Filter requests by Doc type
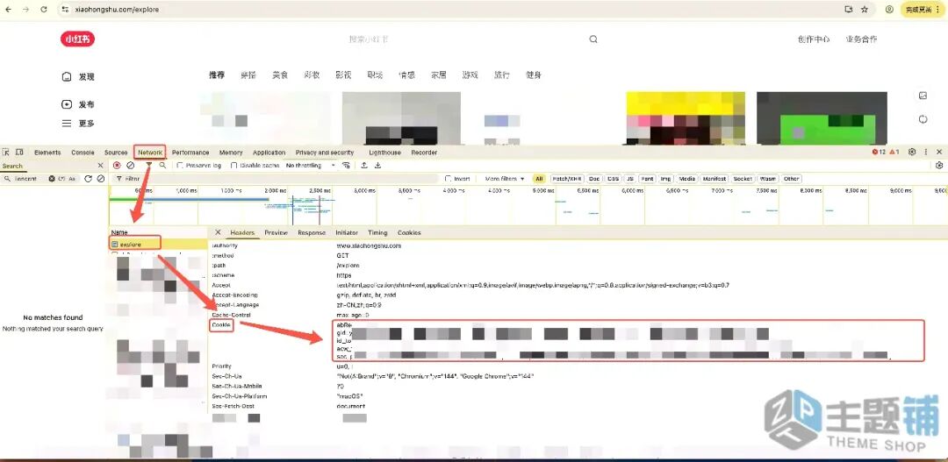The width and height of the screenshot is (948, 462). [594, 179]
